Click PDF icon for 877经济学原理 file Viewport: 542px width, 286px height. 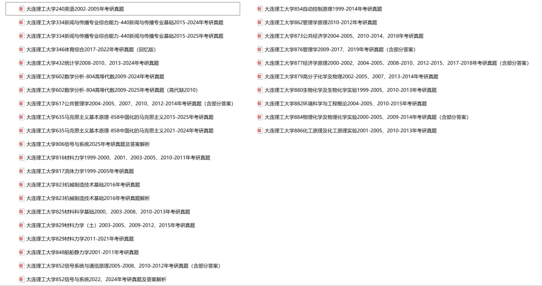click(260, 63)
